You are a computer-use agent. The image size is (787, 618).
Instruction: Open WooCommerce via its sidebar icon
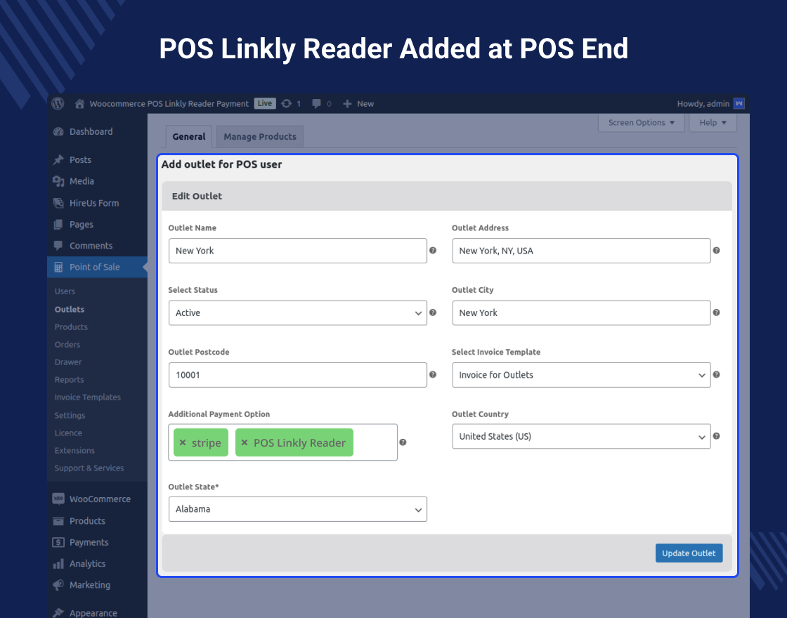(58, 499)
